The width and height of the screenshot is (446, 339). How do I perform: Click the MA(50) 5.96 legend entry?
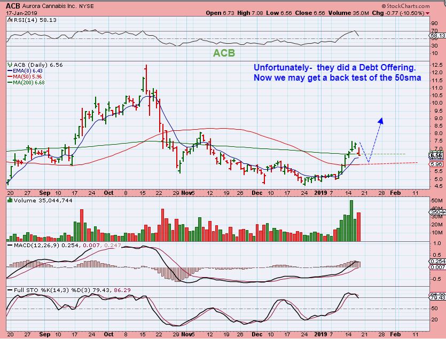click(x=27, y=77)
